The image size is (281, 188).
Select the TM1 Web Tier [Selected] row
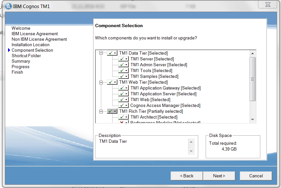(x=144, y=82)
